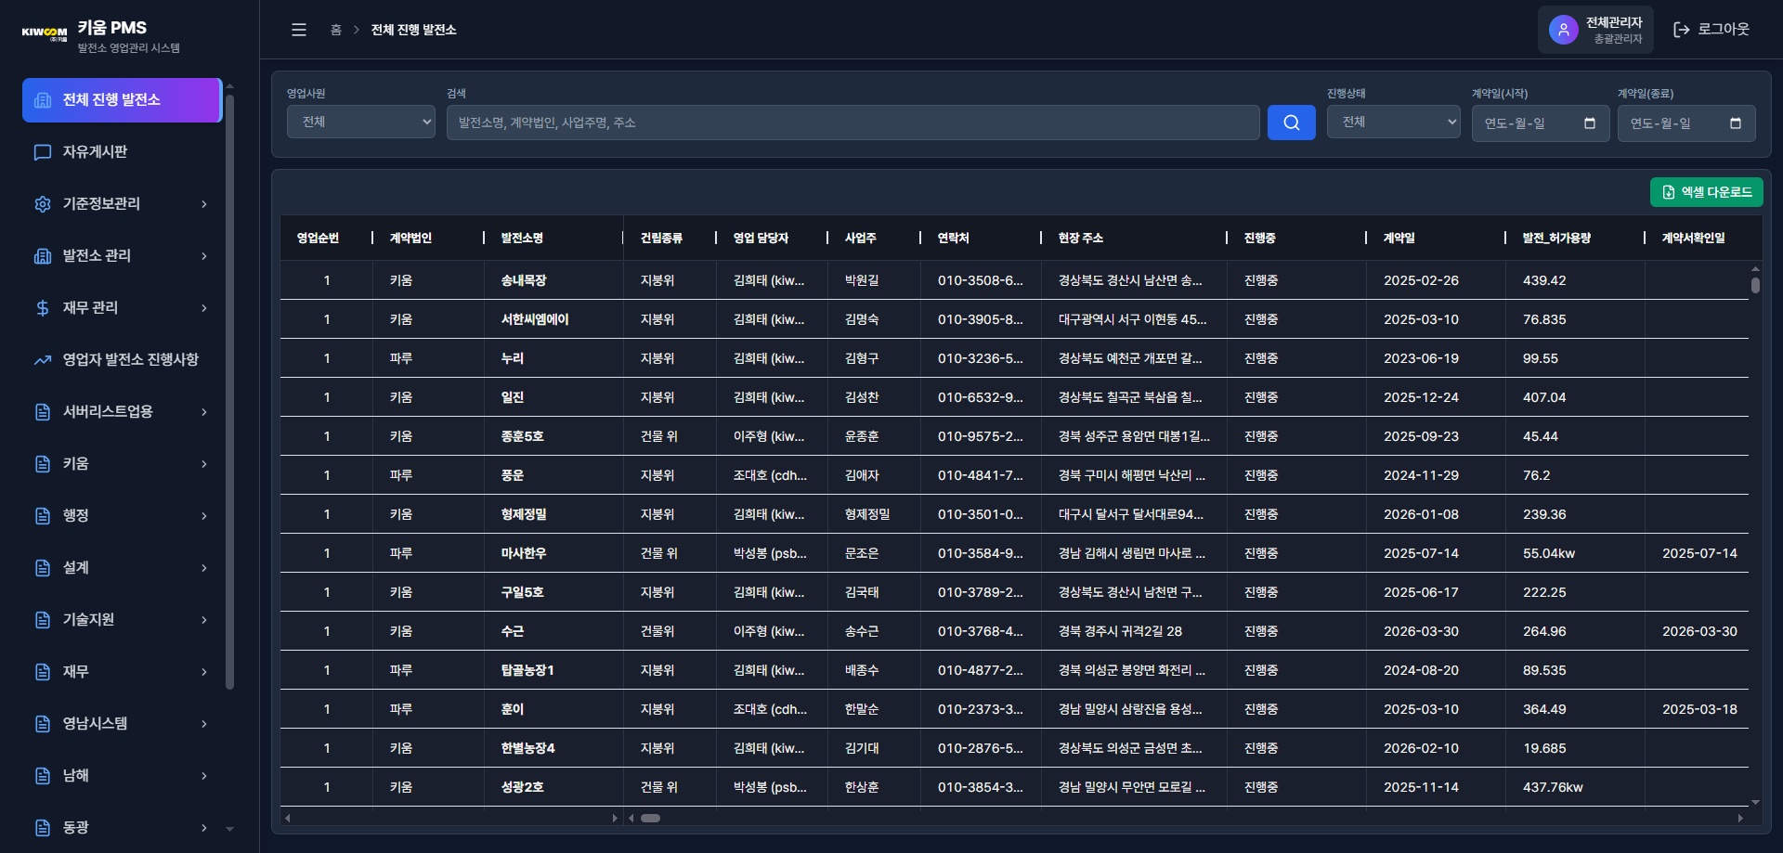Click the 영업자 발전소 진행사항 trend icon
The width and height of the screenshot is (1783, 853).
tap(43, 360)
